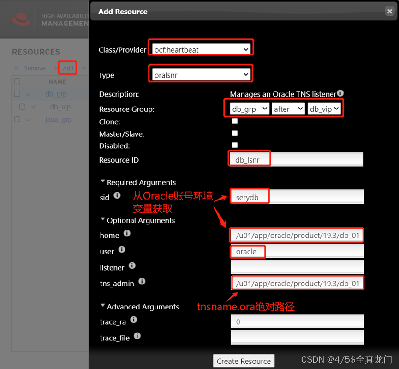Screen dimensions: 399x369
Task: Click Add in the Resources panel
Action: 67,68
